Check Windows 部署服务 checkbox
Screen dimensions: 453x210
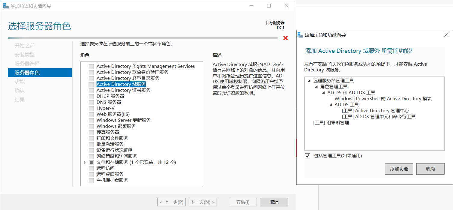pos(91,126)
